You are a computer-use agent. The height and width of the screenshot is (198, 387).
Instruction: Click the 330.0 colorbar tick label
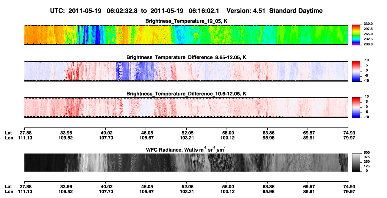[x=367, y=24]
